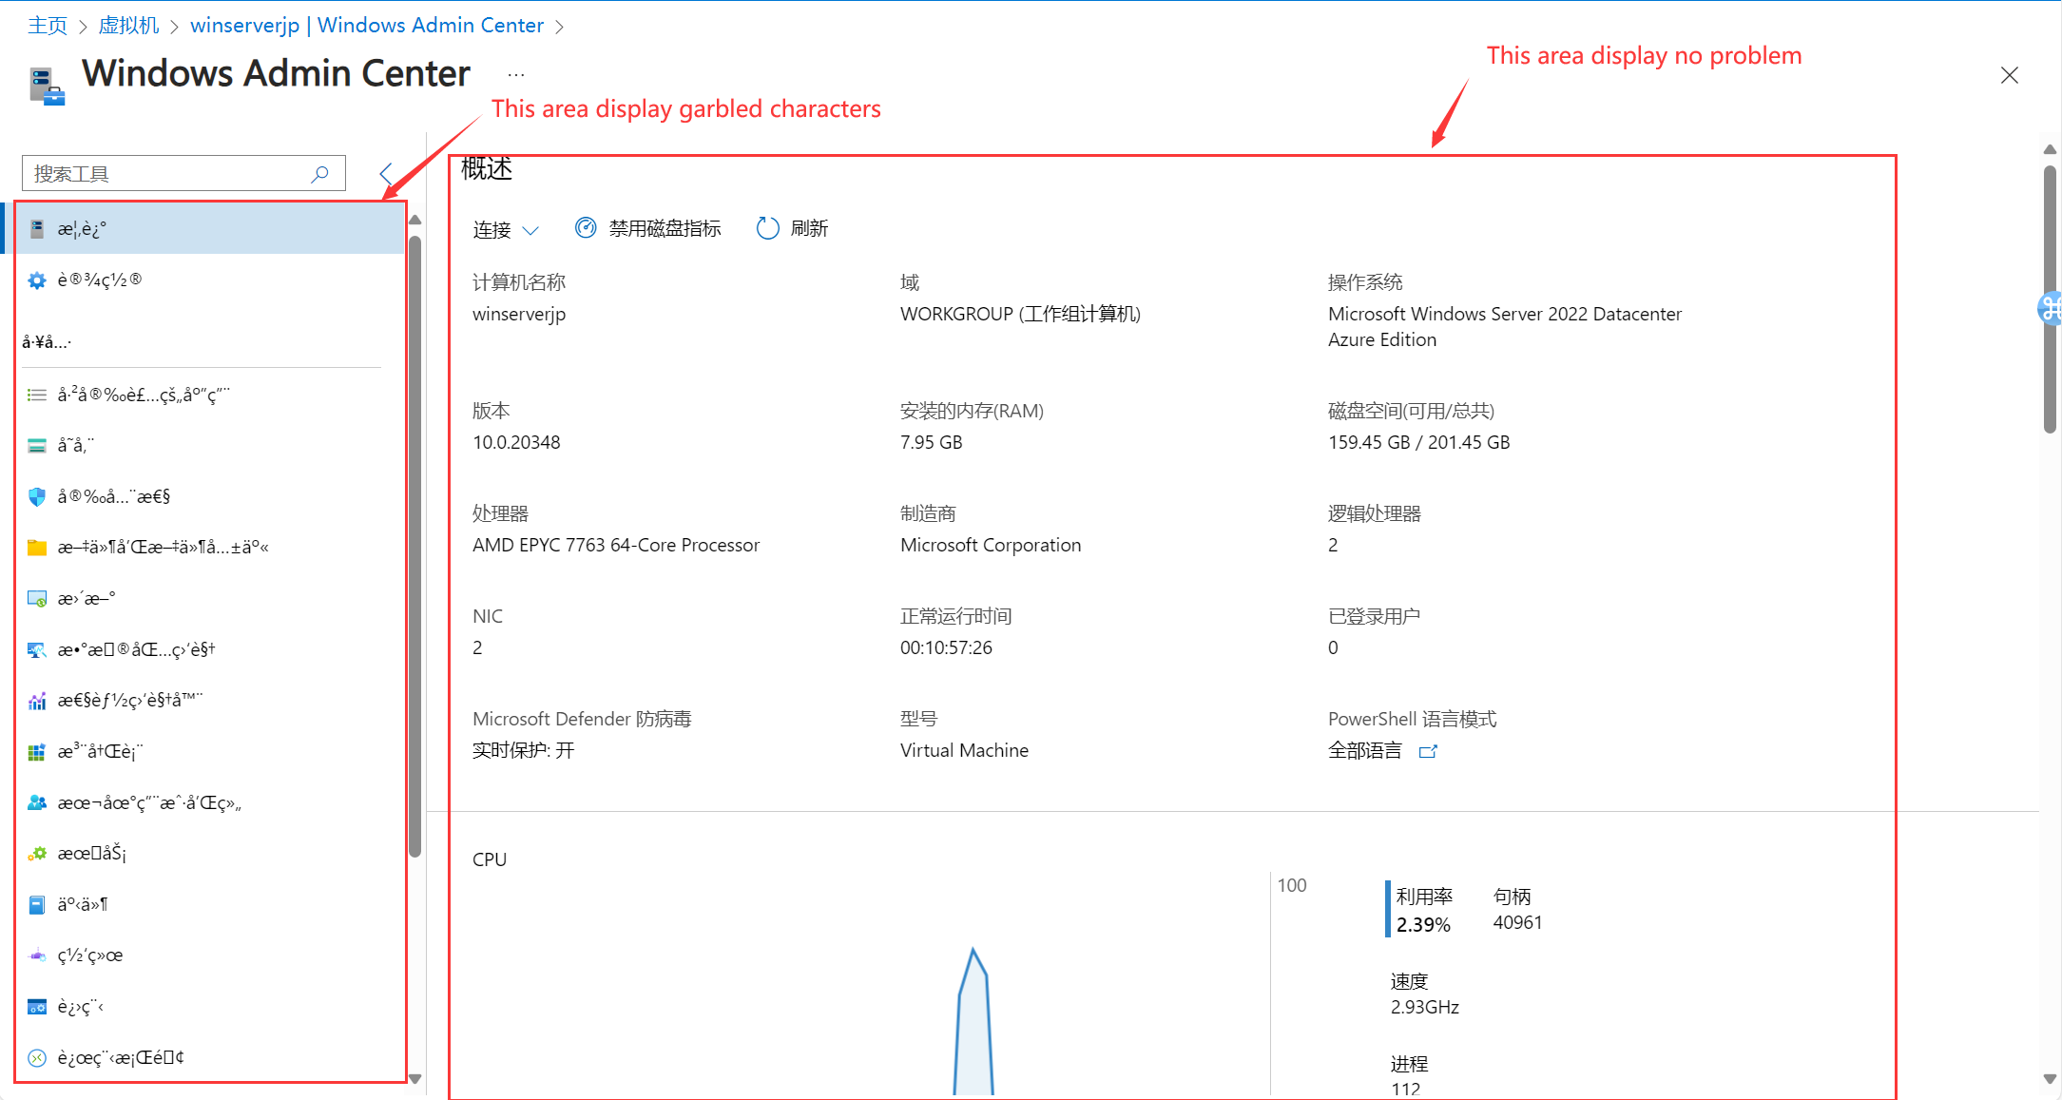Click the server overview icon in sidebar

tap(37, 228)
